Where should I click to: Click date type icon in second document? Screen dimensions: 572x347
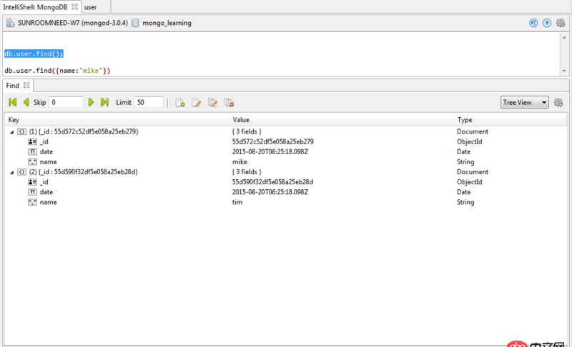32,192
